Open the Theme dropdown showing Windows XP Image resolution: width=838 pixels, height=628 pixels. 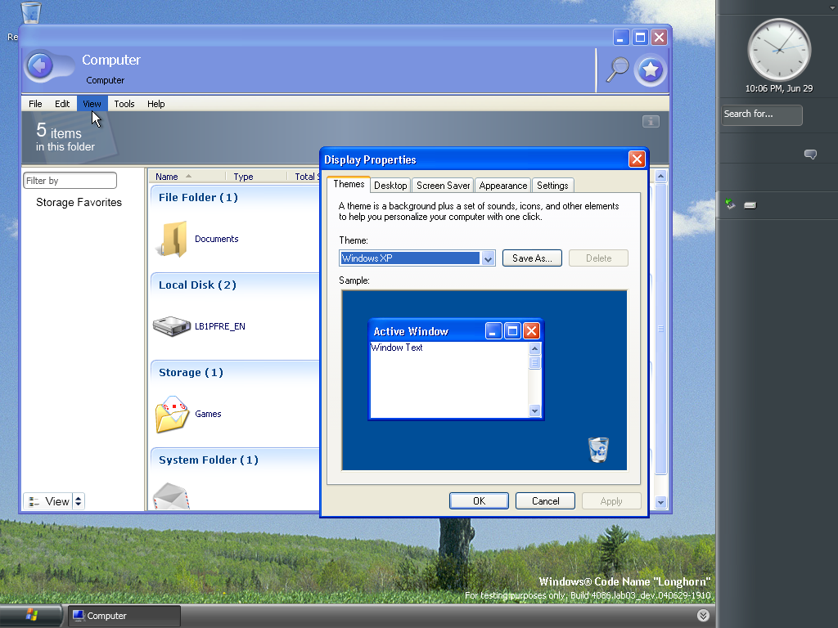(488, 258)
